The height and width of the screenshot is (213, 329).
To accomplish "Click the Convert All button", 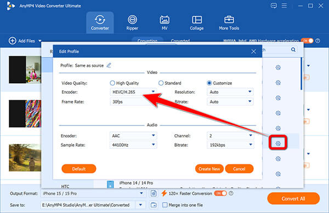I will [293, 199].
